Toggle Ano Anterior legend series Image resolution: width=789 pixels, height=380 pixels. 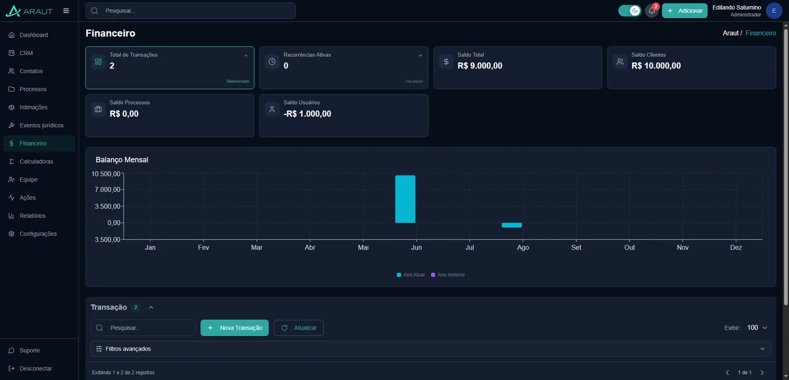tap(448, 275)
